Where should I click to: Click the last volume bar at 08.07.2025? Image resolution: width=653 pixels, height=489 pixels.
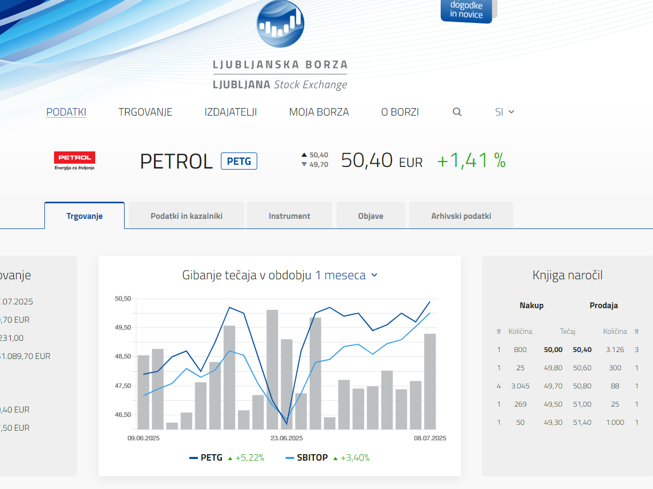pyautogui.click(x=430, y=381)
